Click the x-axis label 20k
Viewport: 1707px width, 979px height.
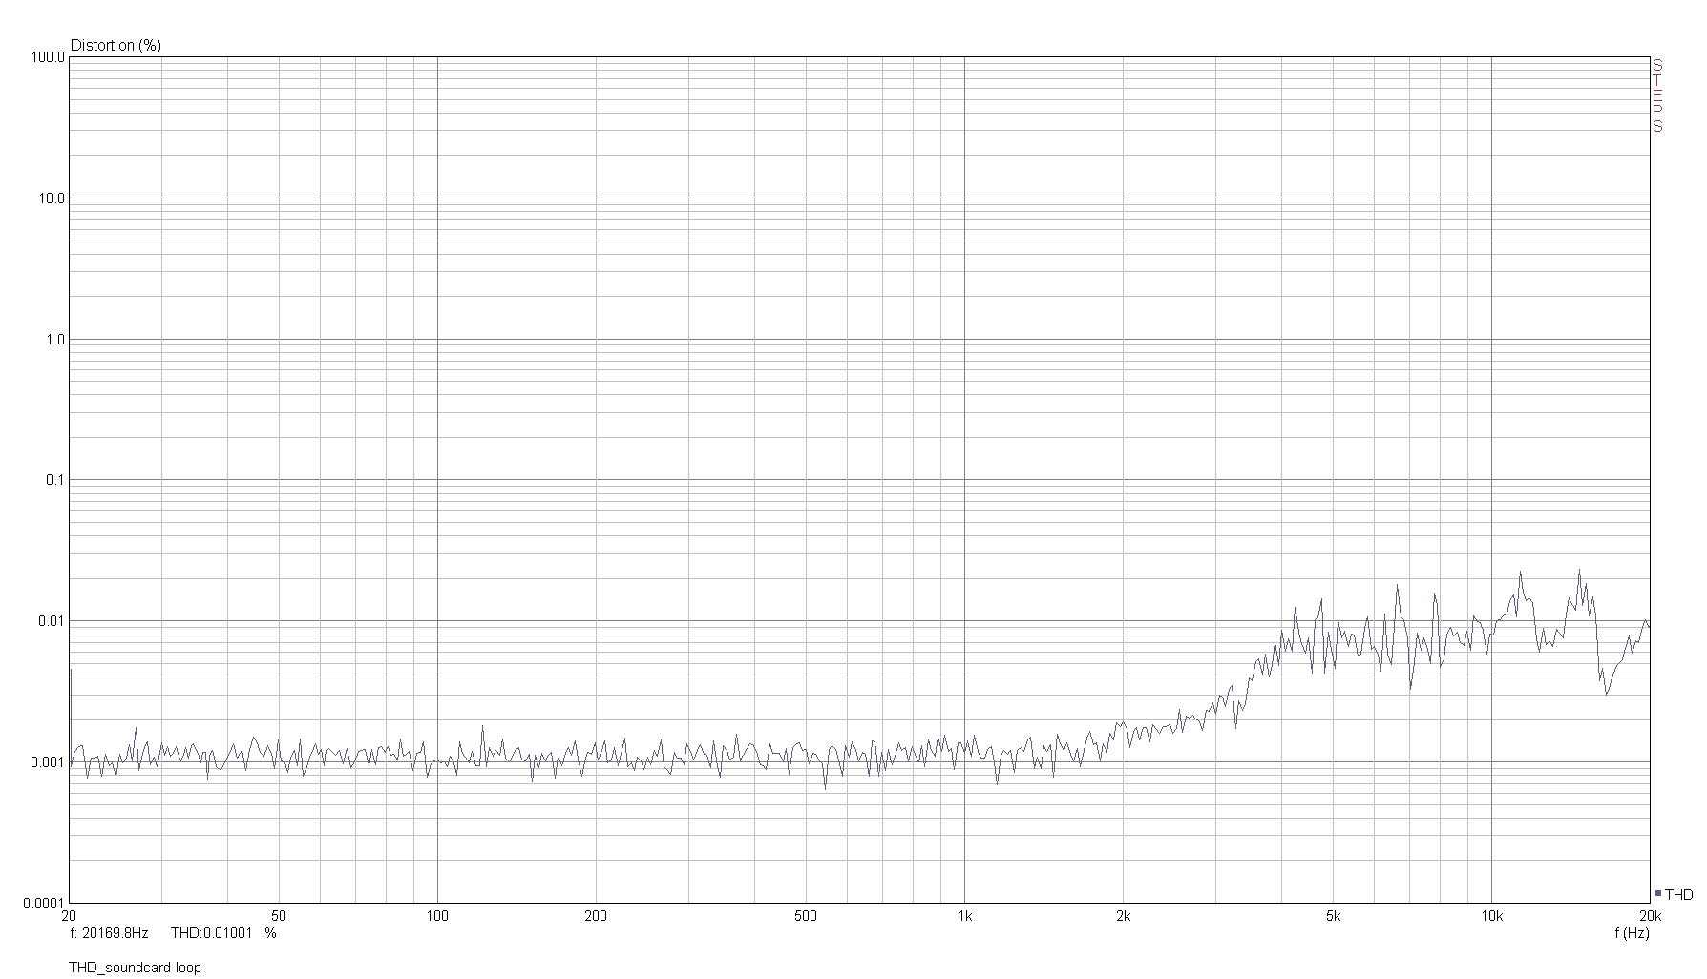click(x=1650, y=916)
